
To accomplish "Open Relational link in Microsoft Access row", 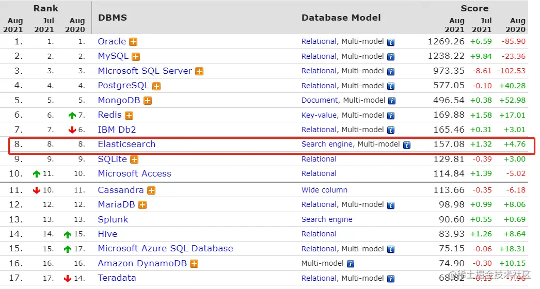I will coord(319,173).
